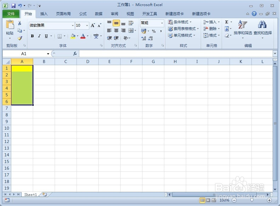Viewport: 280px width, 206px height.
Task: Open the 文件 File tab
Action: [11, 14]
